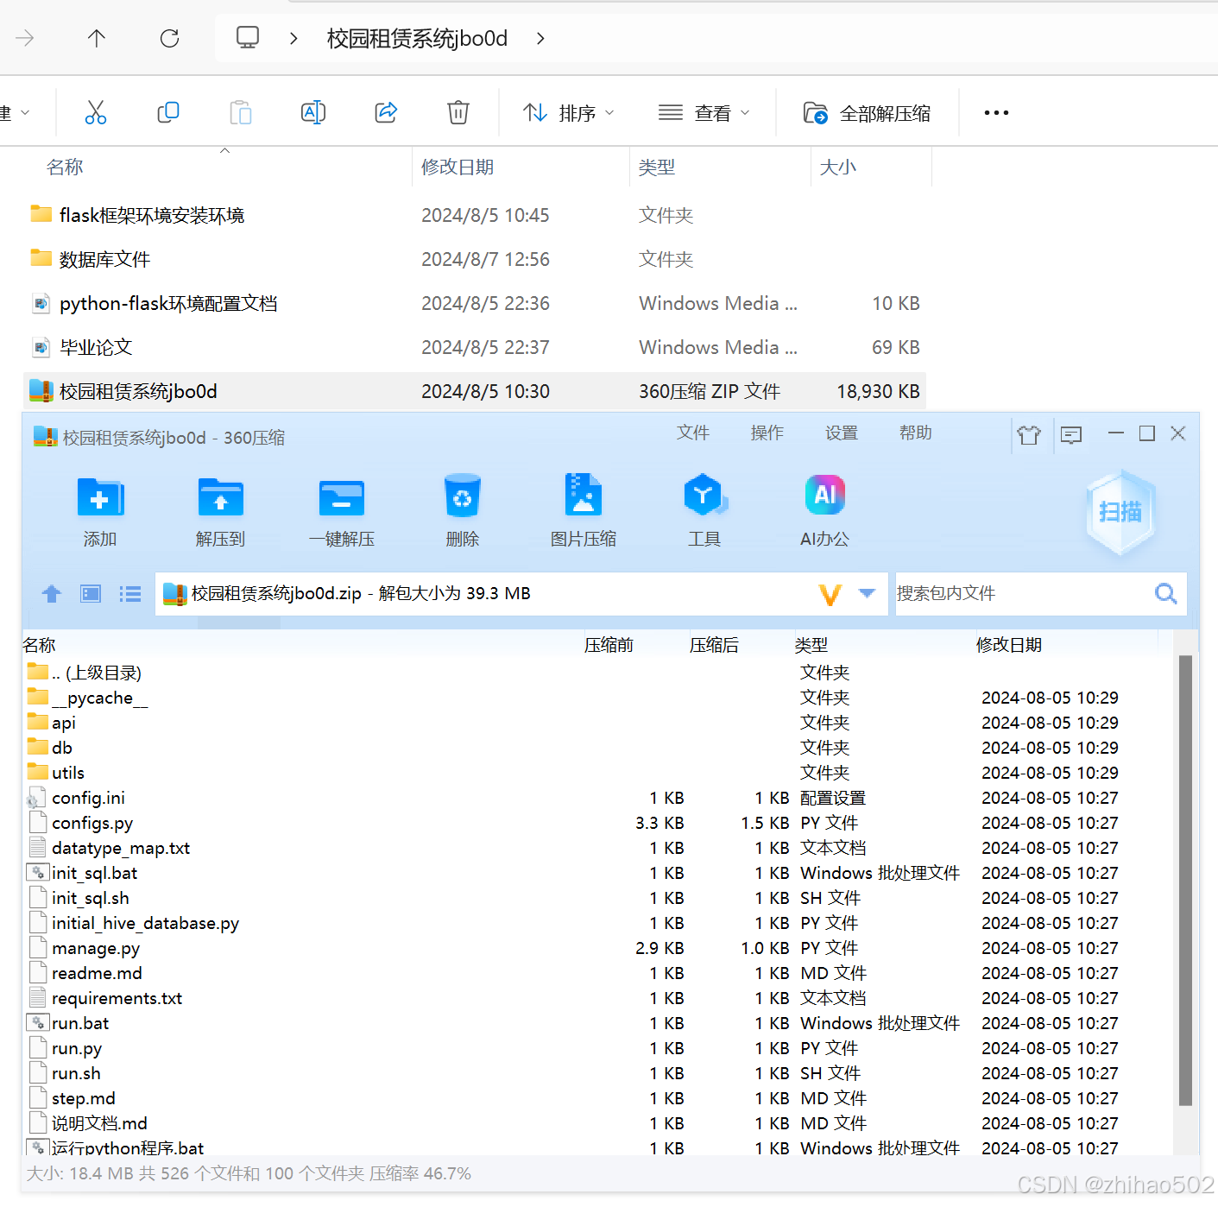Click the This PC monitor icon in address bar
This screenshot has height=1207, width=1218.
coord(248,37)
